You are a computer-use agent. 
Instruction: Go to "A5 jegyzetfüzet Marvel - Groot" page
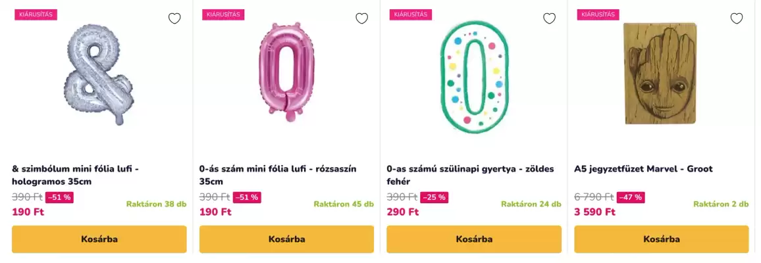tap(643, 169)
